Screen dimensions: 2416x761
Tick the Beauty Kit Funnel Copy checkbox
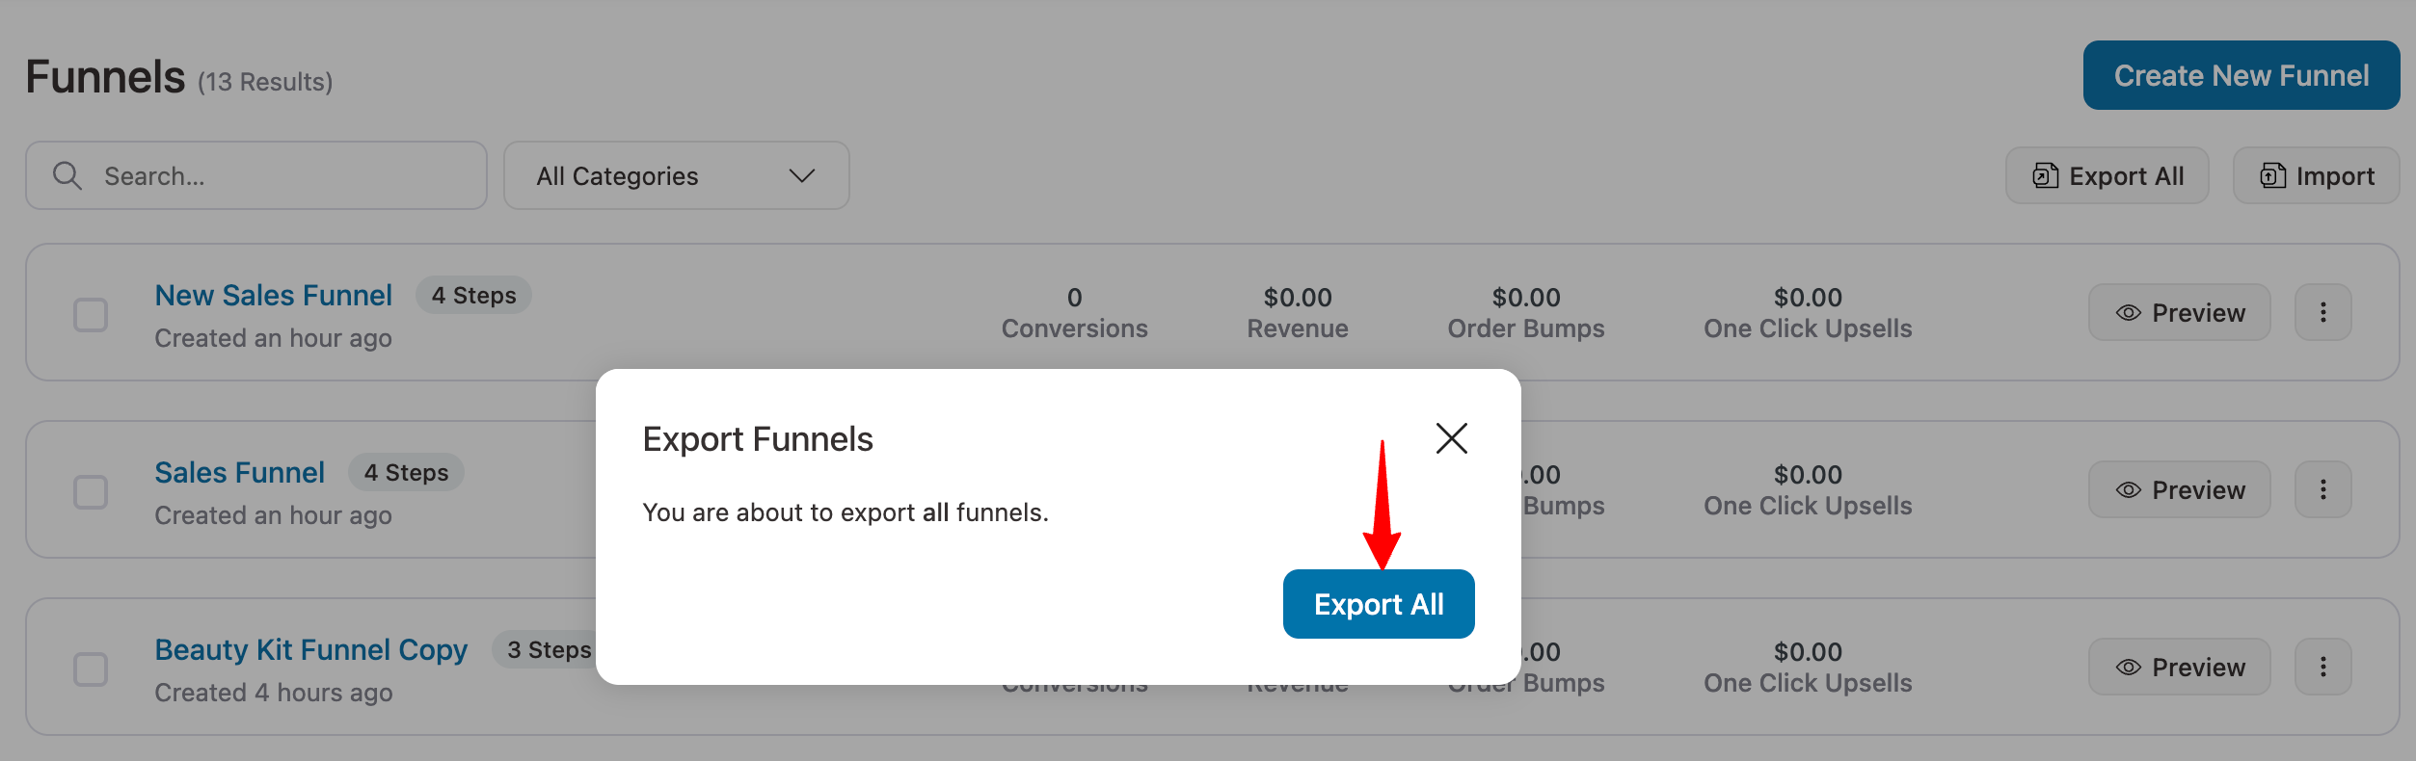(x=91, y=669)
